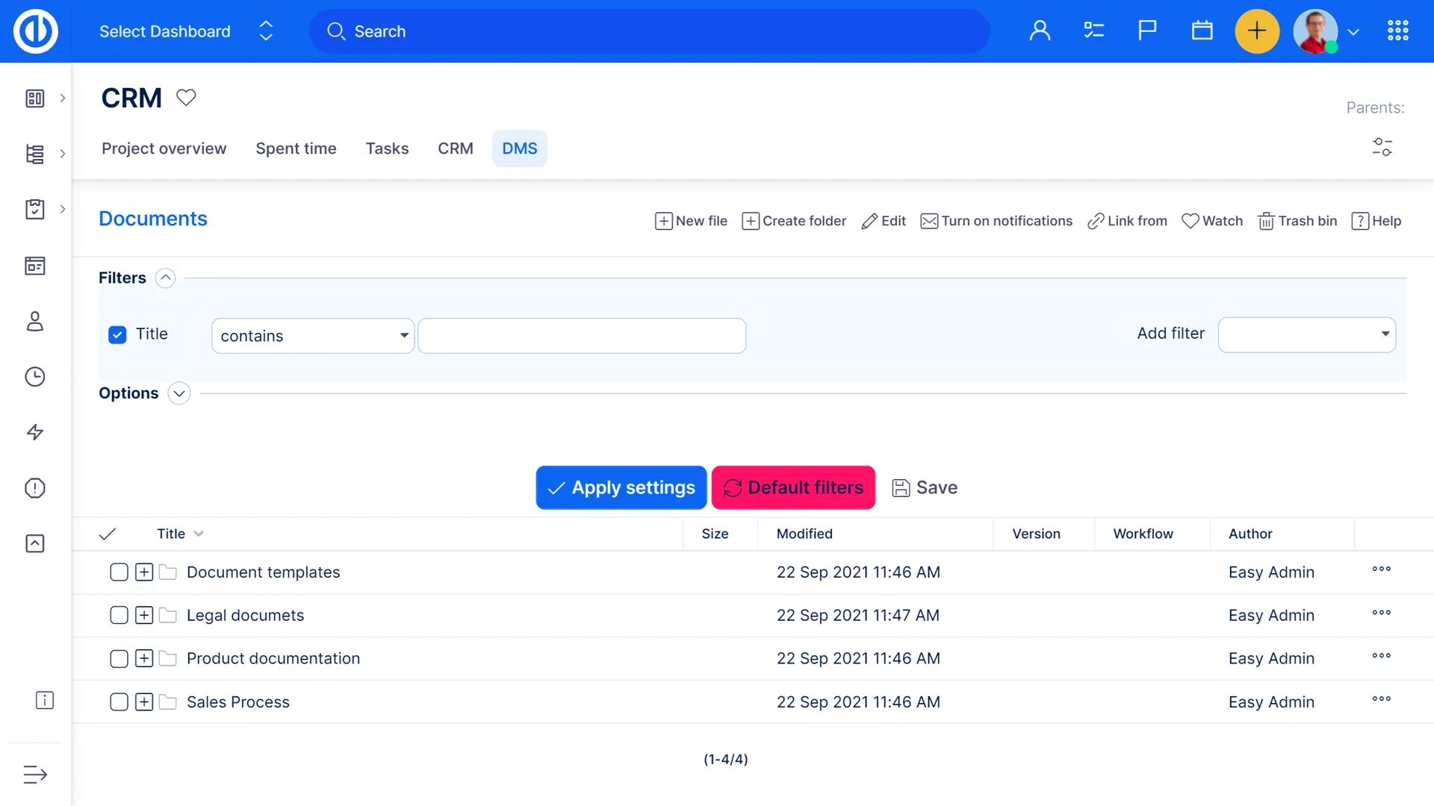Click the lightning bolt sidebar icon
This screenshot has height=806, width=1434.
[35, 432]
